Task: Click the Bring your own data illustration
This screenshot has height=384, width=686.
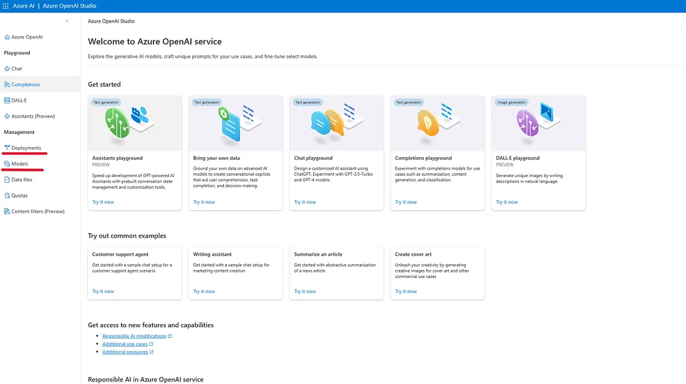Action: pos(236,123)
